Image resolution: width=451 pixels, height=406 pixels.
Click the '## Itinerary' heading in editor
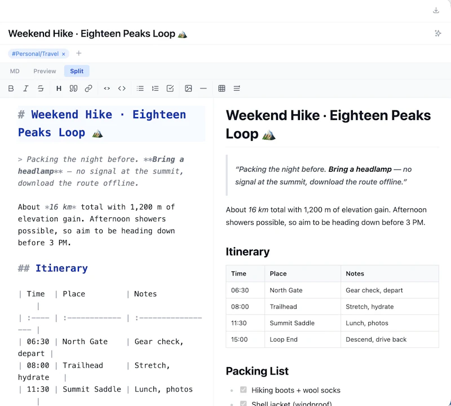[x=53, y=269]
